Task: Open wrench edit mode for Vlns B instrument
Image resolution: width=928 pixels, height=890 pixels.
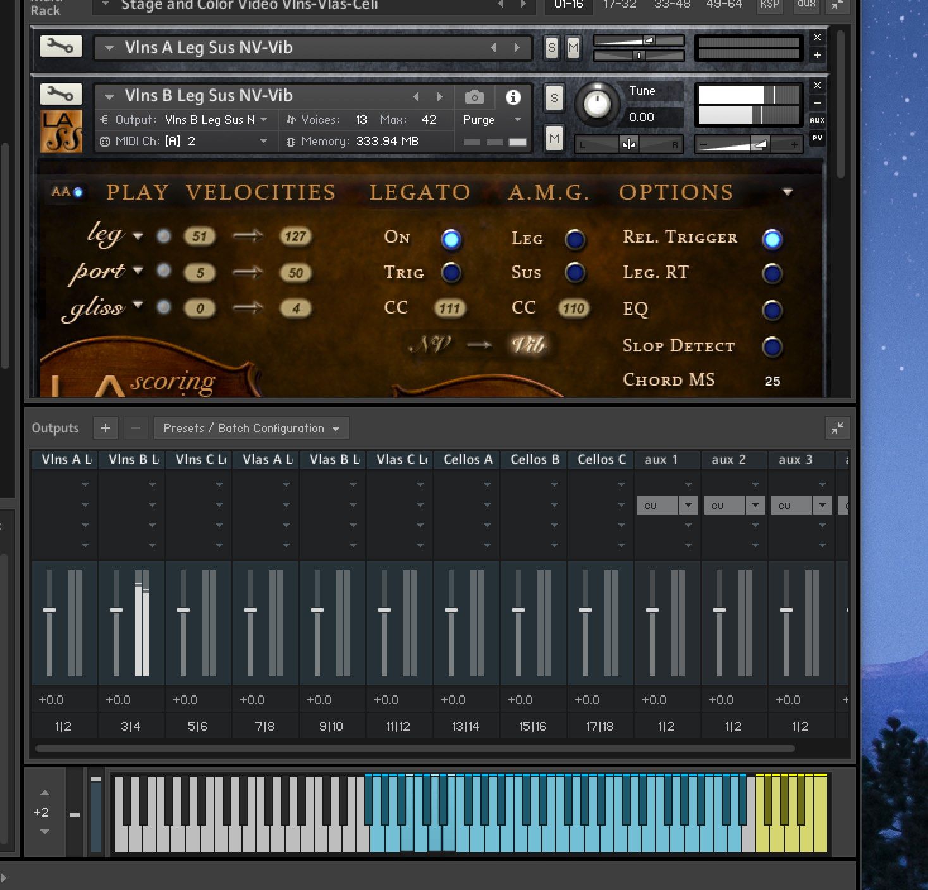Action: click(61, 94)
